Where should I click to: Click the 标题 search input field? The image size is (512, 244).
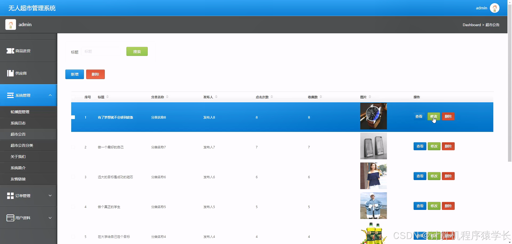[101, 51]
